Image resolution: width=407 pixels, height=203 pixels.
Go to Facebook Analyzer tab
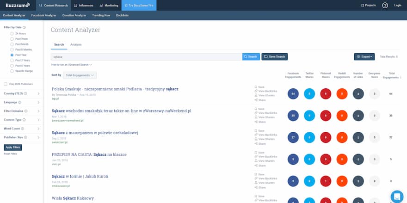click(43, 15)
